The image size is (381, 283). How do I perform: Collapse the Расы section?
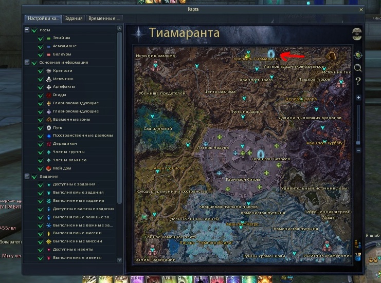[27, 30]
